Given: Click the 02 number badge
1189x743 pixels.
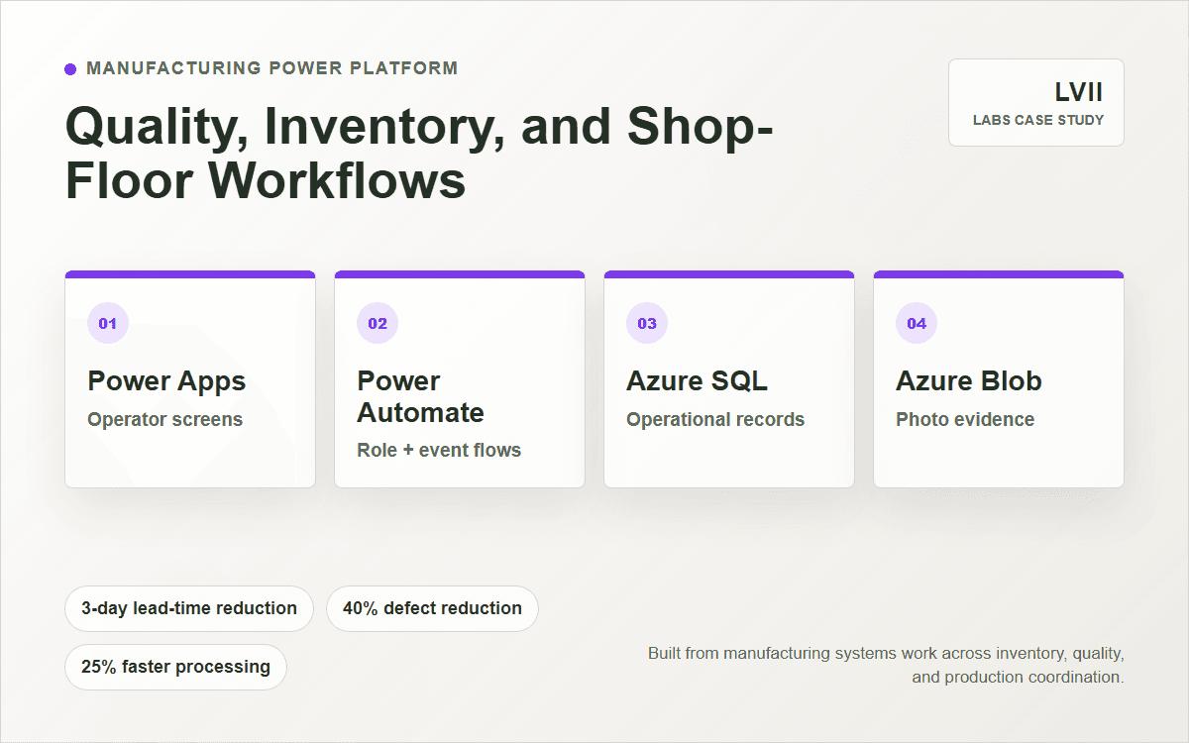Looking at the screenshot, I should pos(378,323).
